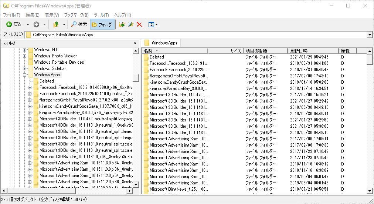Viewport: 374px width, 204px height.
Task: Click the Copy To folder icon
Action: click(x=130, y=24)
